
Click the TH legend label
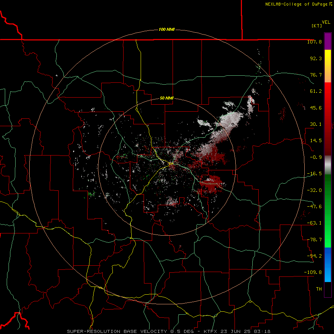pos(319,289)
